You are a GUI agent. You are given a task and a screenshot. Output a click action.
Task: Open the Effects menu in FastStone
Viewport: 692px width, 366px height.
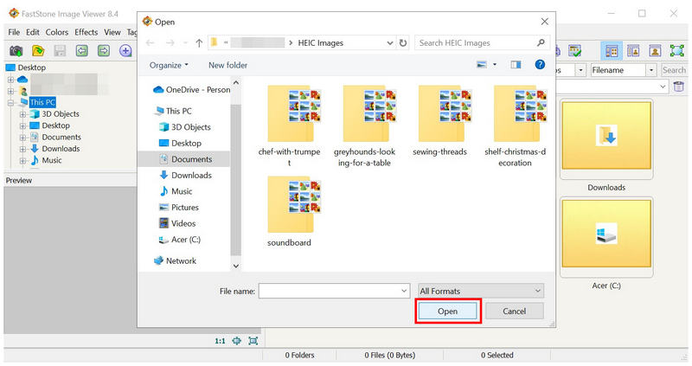(86, 32)
